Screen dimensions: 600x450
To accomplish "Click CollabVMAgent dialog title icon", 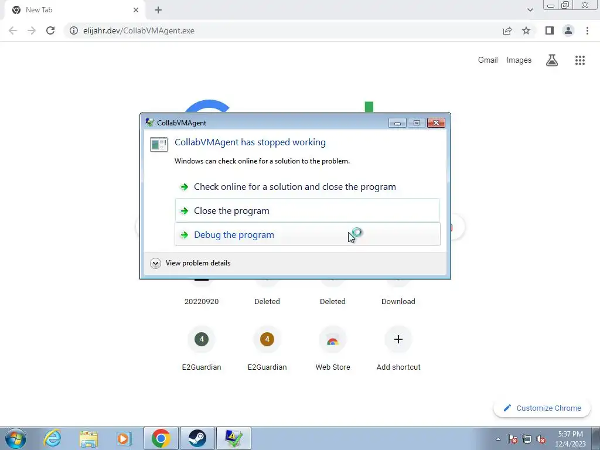I will (x=149, y=122).
